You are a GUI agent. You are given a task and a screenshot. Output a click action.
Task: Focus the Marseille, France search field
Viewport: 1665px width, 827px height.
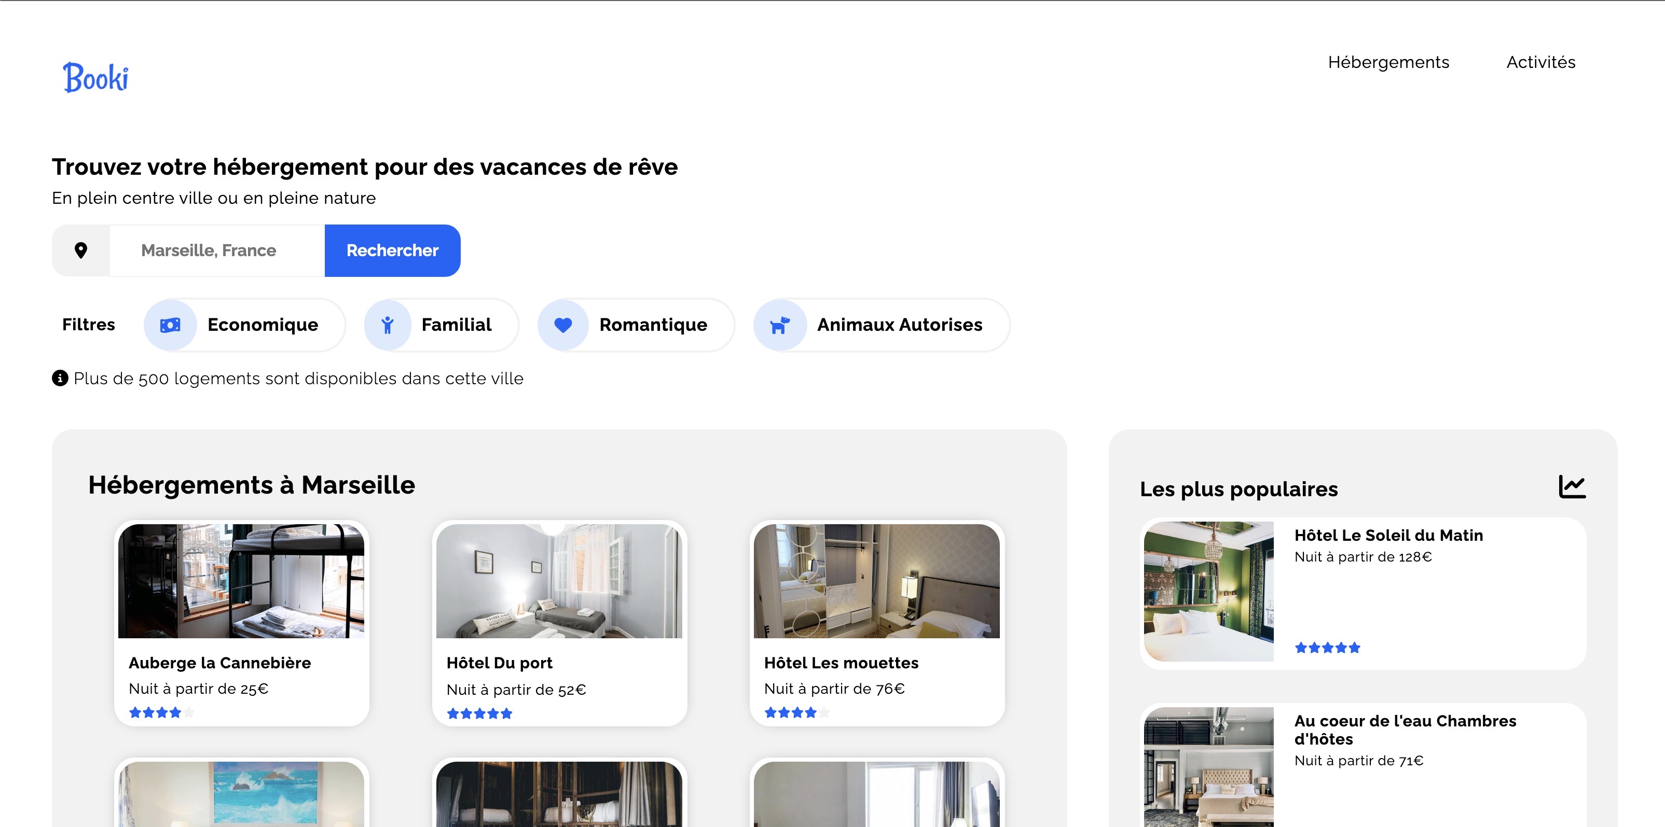point(217,250)
